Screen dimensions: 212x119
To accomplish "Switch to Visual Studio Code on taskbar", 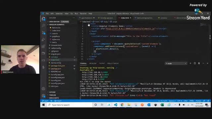I will 116,105.
